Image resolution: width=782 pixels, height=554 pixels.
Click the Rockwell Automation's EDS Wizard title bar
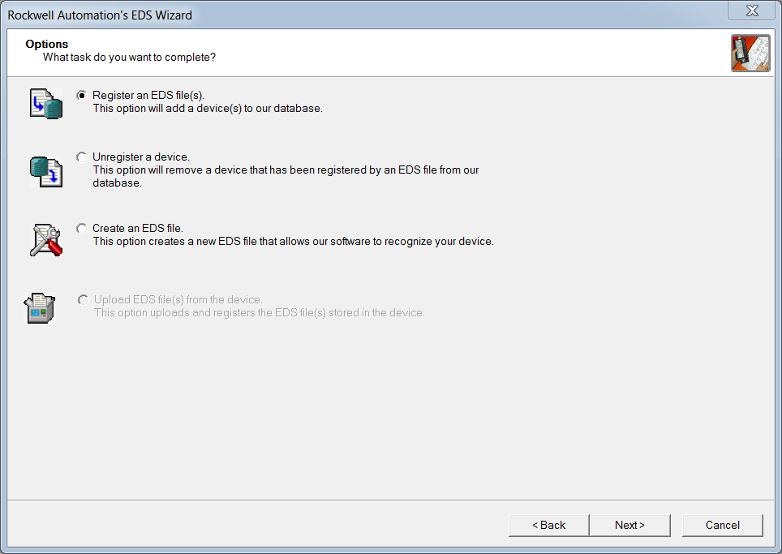[x=324, y=15]
